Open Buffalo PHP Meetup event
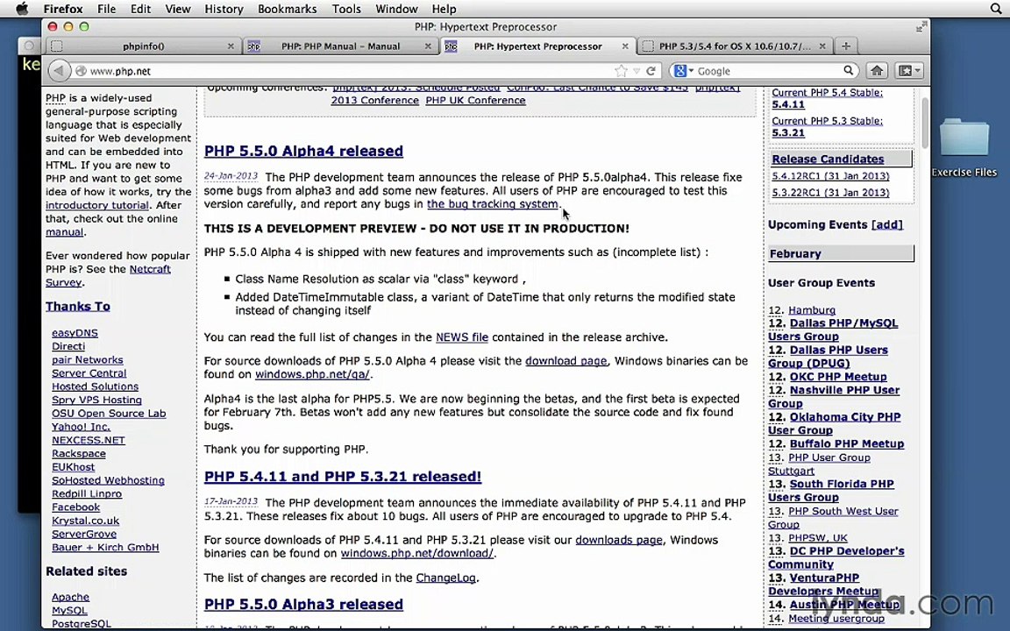This screenshot has height=631, width=1010. pos(846,443)
